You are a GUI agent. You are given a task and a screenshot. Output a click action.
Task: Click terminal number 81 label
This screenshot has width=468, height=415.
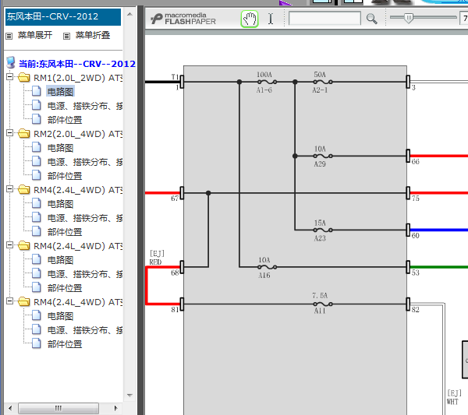tap(175, 310)
